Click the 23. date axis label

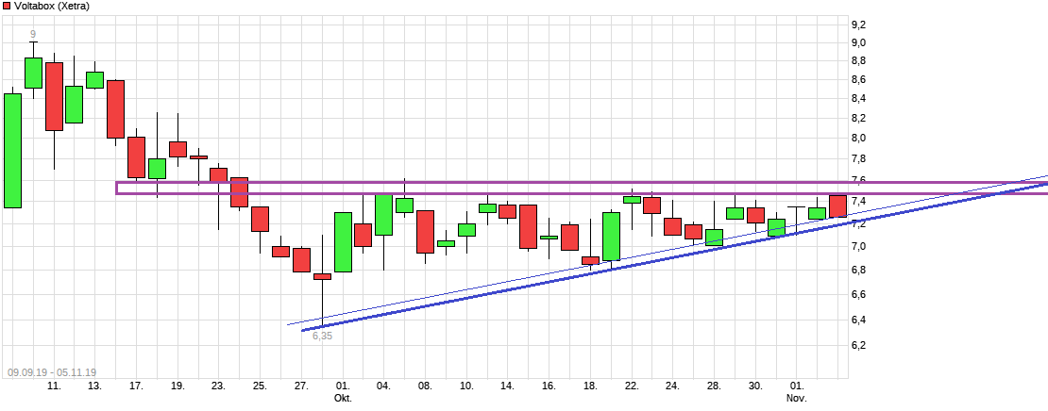[218, 386]
